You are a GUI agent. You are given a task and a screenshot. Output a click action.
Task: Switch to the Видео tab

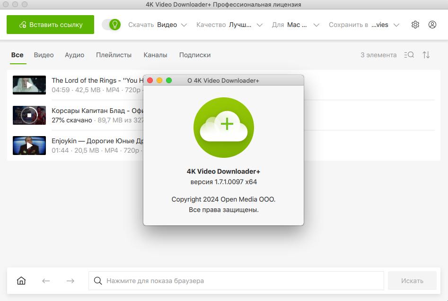44,55
